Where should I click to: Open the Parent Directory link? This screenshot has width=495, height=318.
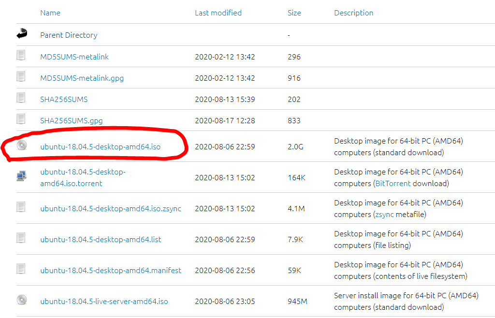click(x=69, y=35)
